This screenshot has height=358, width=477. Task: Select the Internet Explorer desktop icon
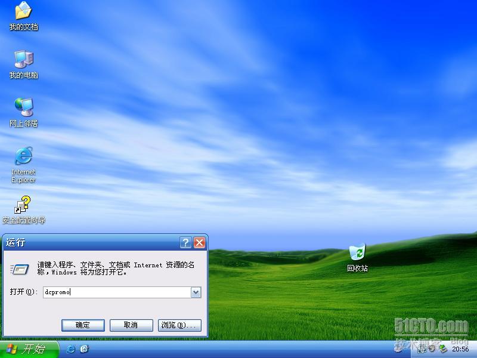pyautogui.click(x=23, y=165)
